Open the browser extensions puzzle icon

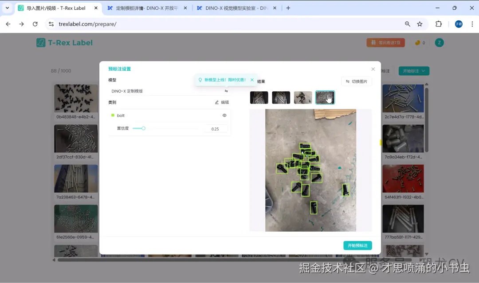coord(440,24)
